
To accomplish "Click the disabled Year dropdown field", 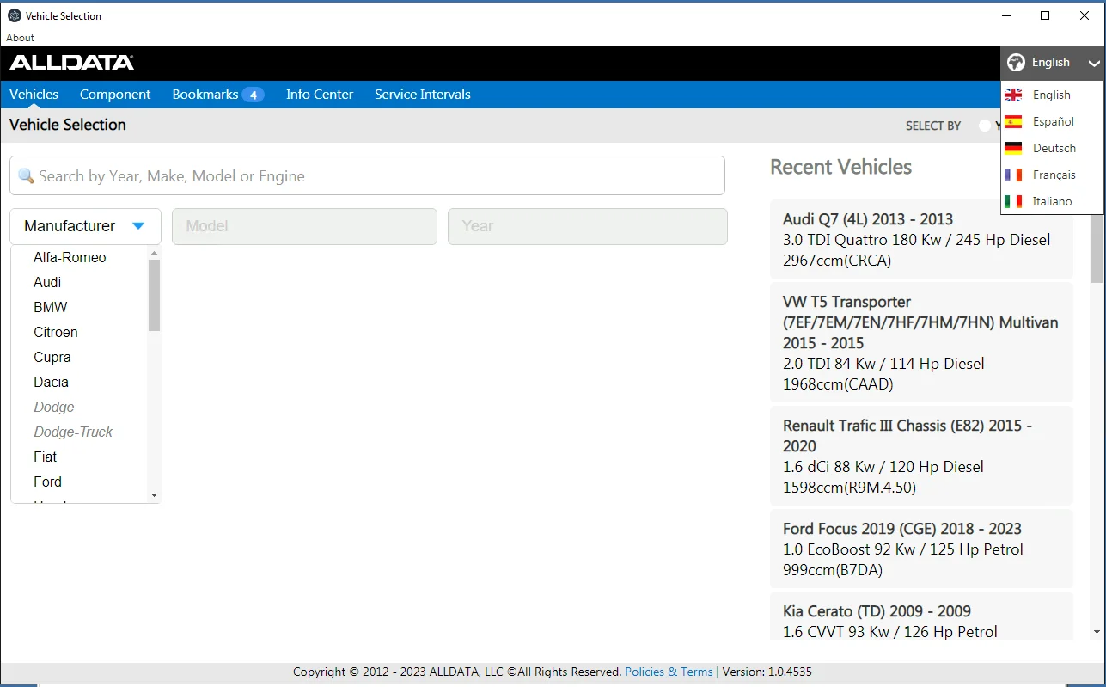I will point(588,226).
